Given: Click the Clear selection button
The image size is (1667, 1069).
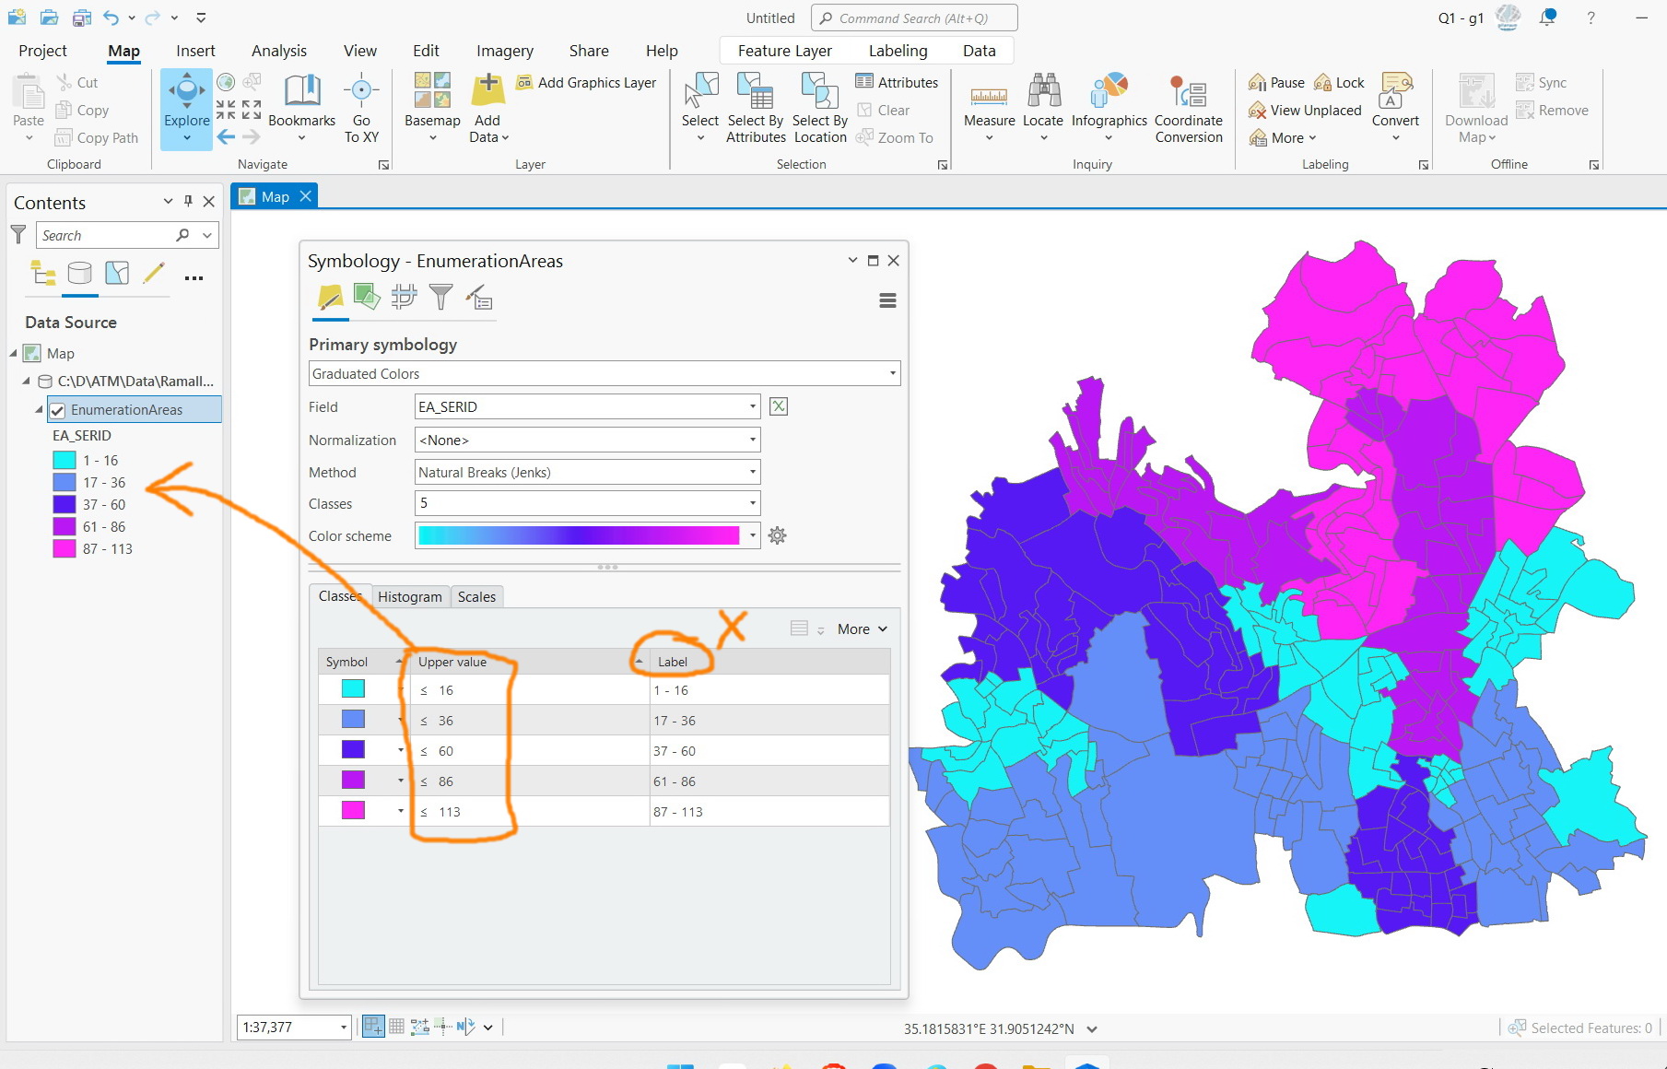Looking at the screenshot, I should [x=887, y=110].
